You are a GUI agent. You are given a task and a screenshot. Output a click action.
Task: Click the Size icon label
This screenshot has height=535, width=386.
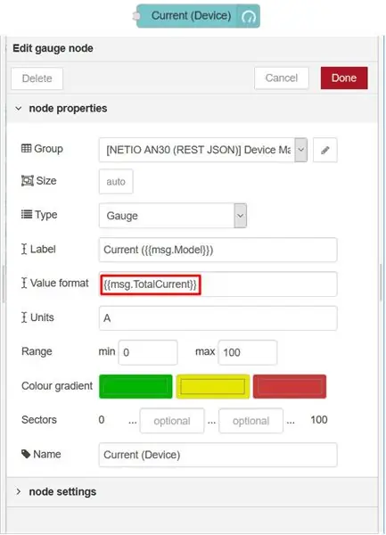coord(28,180)
